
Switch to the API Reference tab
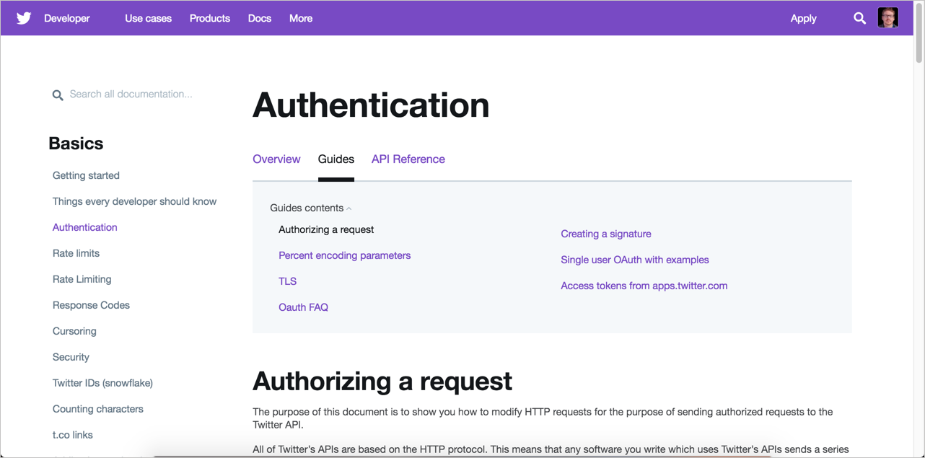click(x=408, y=159)
